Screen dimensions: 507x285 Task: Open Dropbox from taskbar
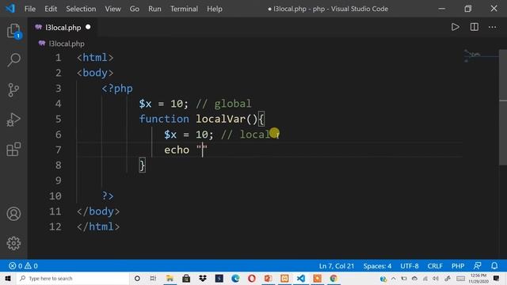pos(203,278)
